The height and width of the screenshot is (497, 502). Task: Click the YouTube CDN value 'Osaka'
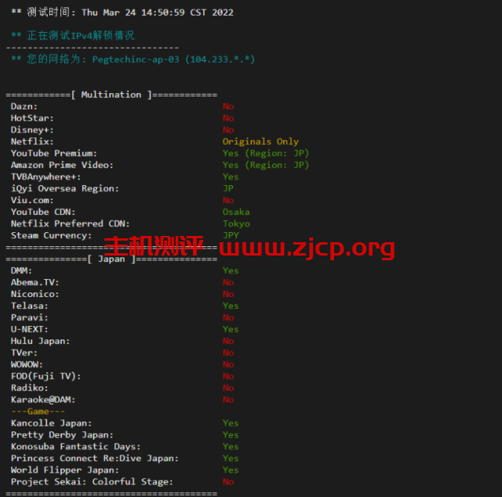pos(236,212)
